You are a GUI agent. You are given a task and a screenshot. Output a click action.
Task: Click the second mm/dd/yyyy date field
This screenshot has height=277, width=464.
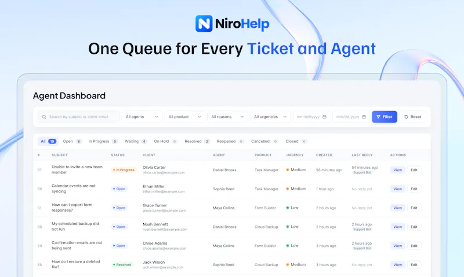(x=351, y=117)
